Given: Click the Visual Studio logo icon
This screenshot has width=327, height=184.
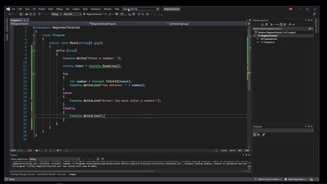Looking at the screenshot, I should pyautogui.click(x=8, y=9).
